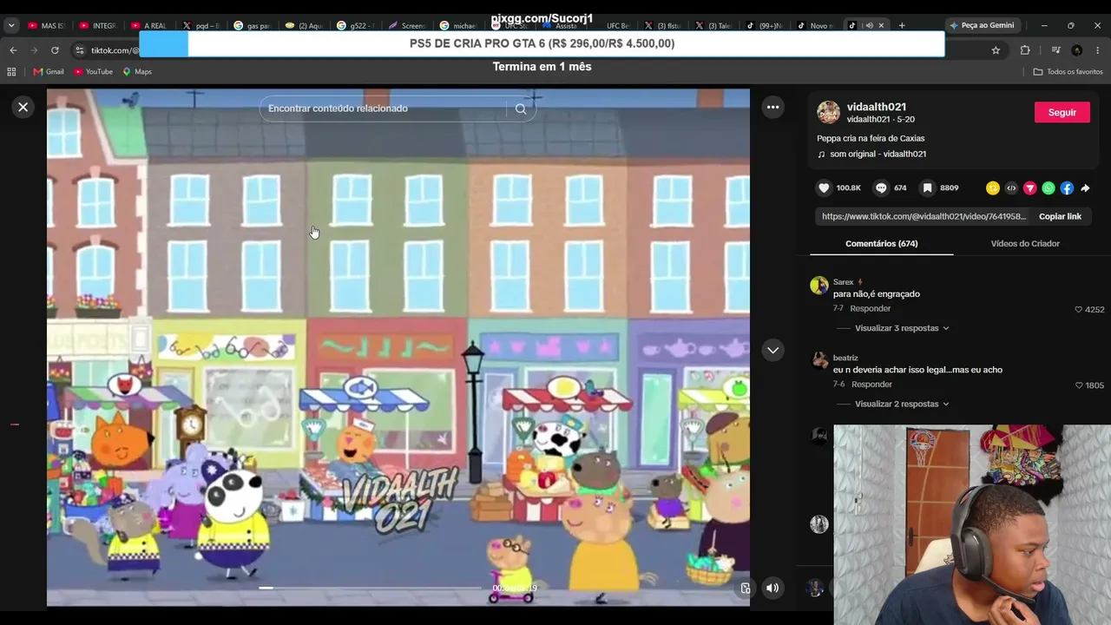Viewport: 1111px width, 625px height.
Task: Reply to Sarex's comment
Action: [x=871, y=308]
